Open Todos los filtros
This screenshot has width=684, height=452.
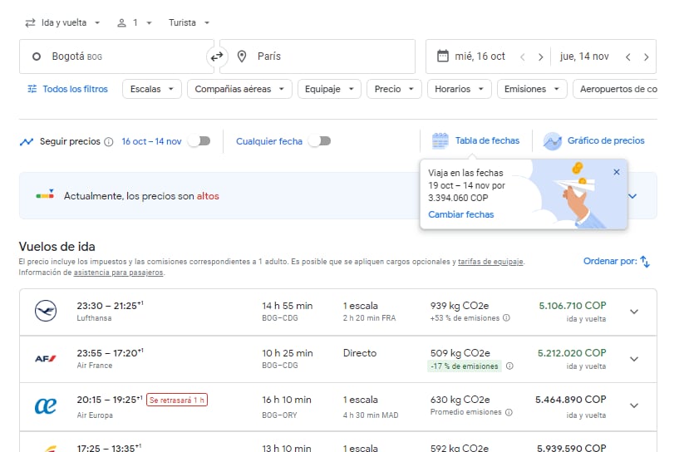tap(67, 89)
